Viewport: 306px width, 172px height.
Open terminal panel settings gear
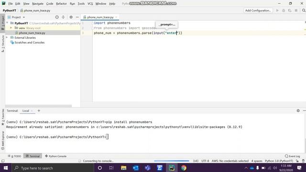[298, 110]
